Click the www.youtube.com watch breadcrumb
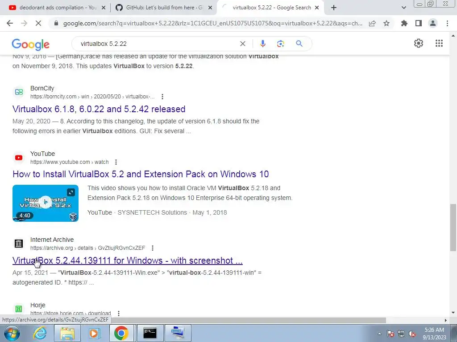 [x=69, y=162]
